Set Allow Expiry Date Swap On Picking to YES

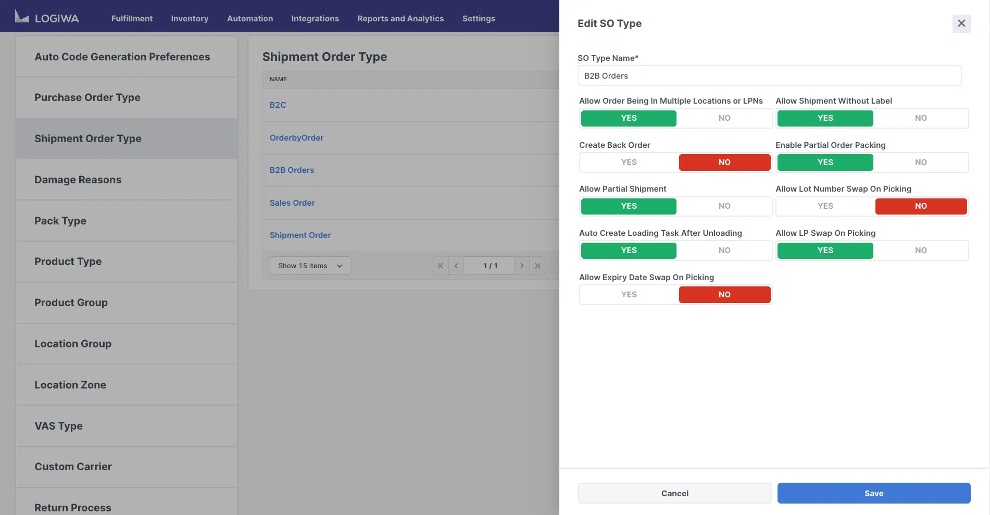[629, 294]
